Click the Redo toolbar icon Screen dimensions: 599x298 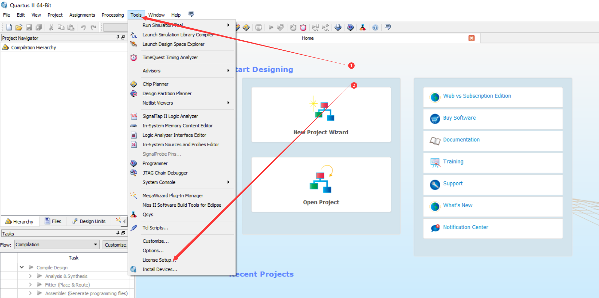93,27
